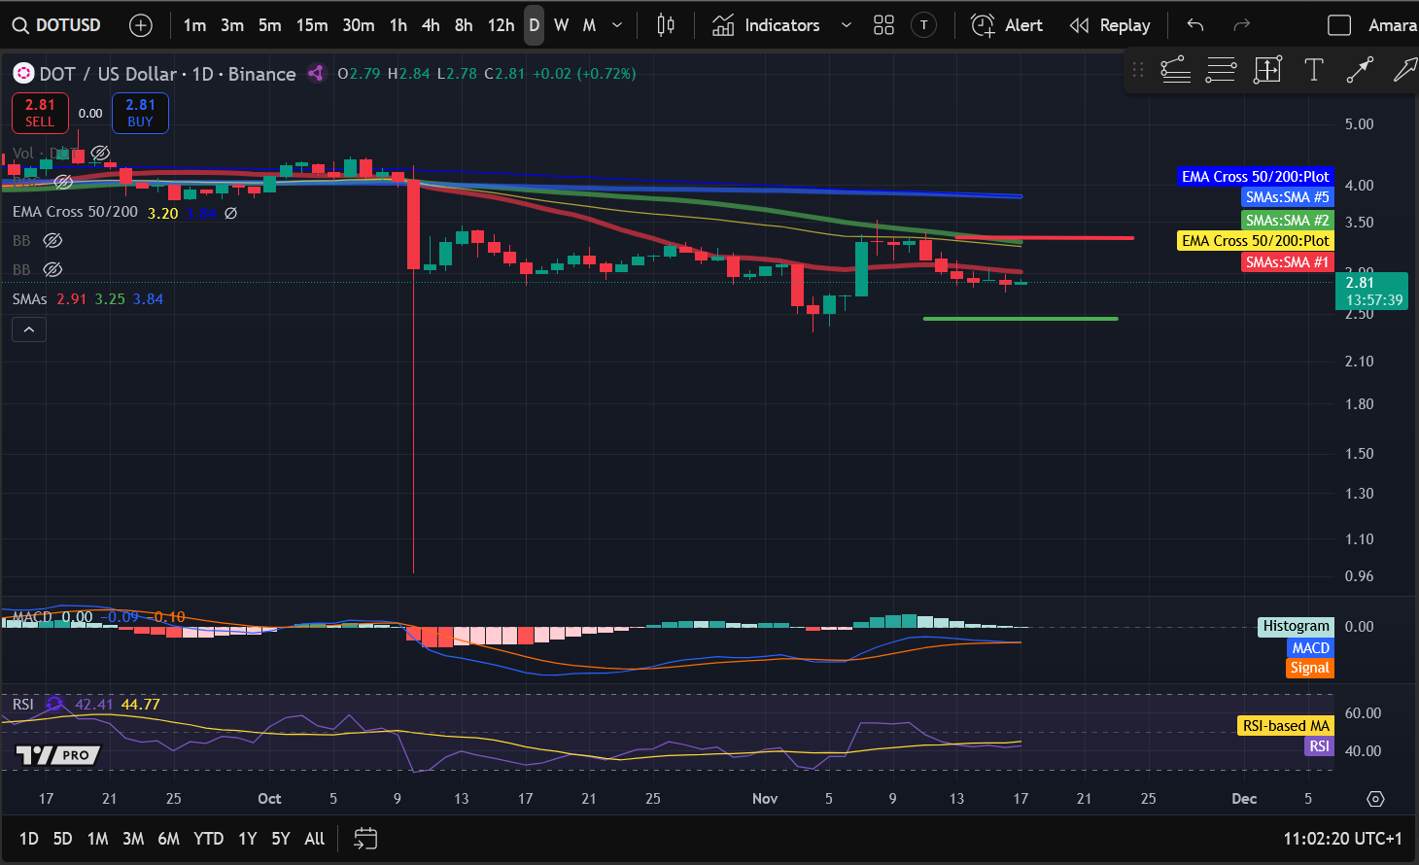The width and height of the screenshot is (1419, 865).
Task: Add a symbol with the plus icon
Action: [141, 25]
